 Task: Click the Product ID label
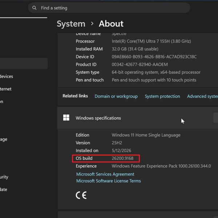(86, 65)
